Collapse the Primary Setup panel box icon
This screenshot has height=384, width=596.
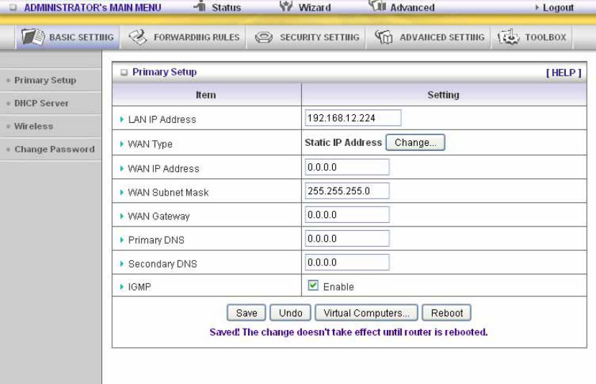pos(124,72)
